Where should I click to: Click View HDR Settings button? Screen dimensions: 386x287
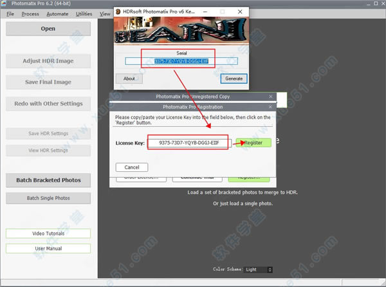coord(48,151)
